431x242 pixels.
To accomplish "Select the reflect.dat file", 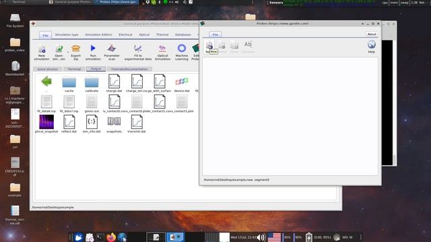I will point(69,124).
